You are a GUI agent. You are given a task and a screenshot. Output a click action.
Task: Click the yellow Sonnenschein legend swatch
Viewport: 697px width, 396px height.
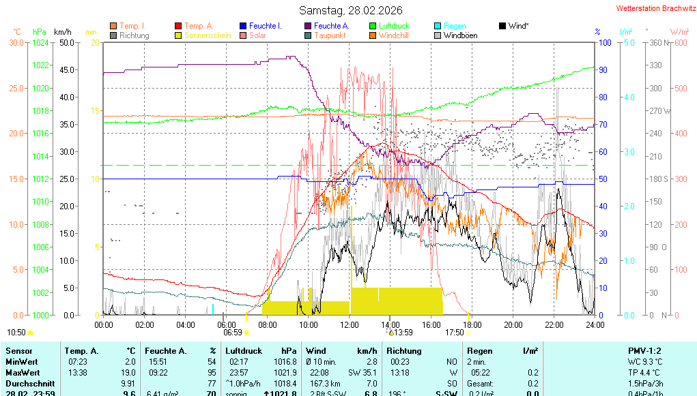(x=178, y=35)
